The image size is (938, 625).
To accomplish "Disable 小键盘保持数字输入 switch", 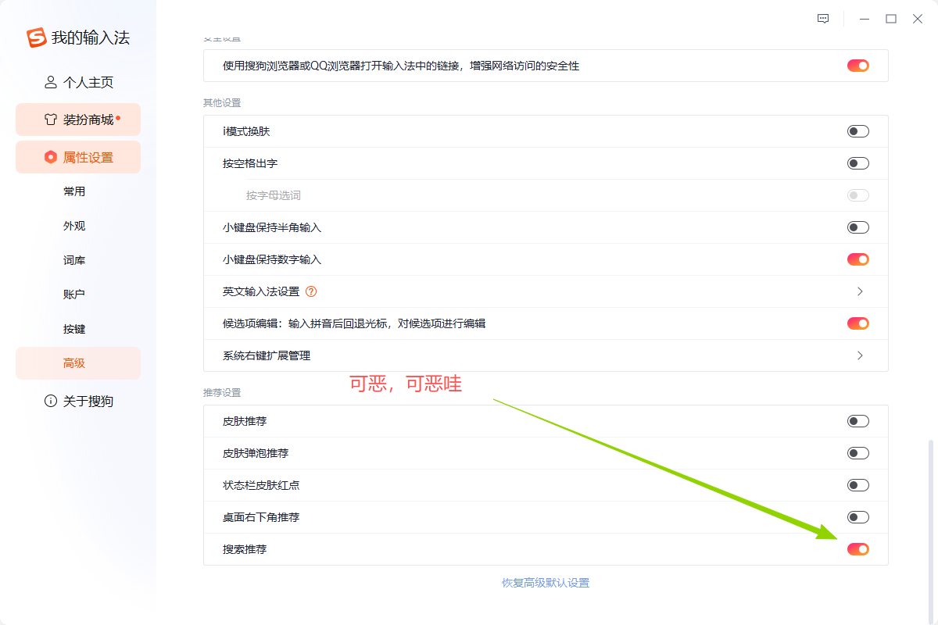I will [858, 259].
